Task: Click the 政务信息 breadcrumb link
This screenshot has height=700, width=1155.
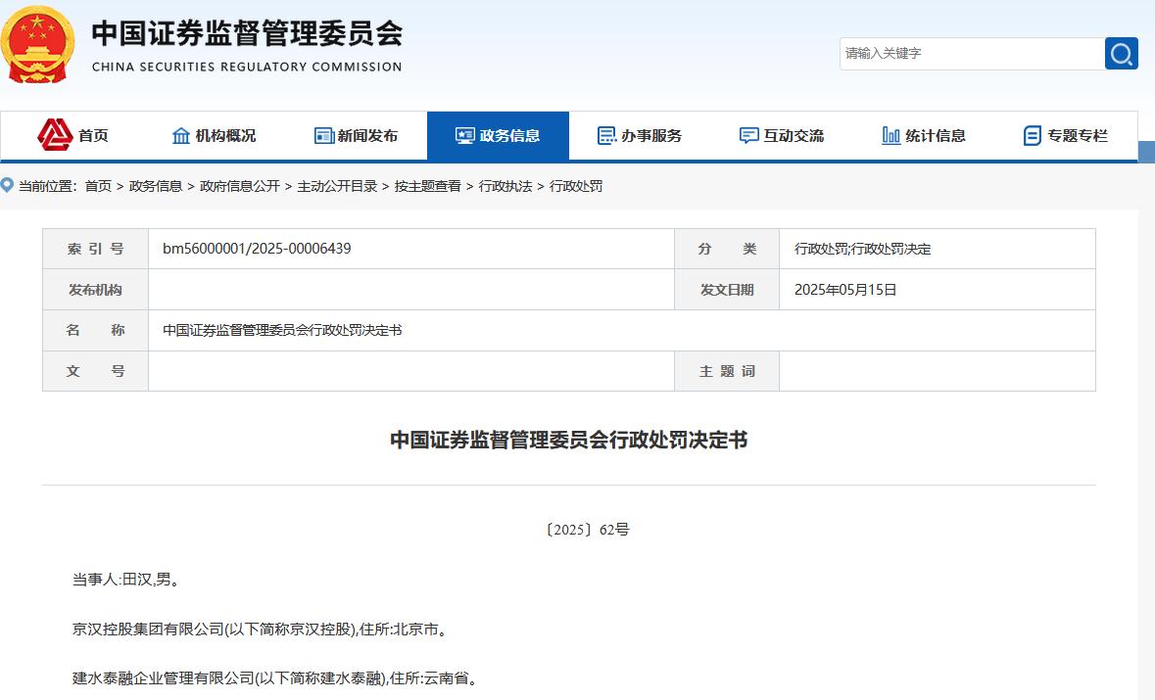Action: click(156, 186)
